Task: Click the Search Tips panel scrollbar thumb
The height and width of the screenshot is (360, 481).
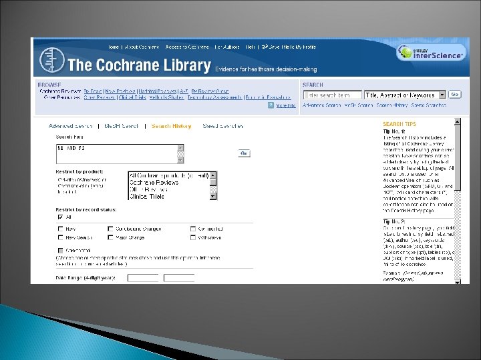Action: [458, 157]
